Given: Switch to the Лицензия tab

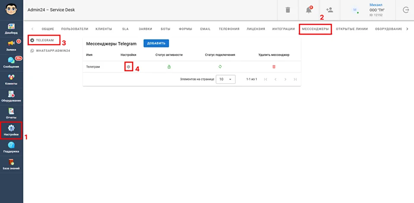Looking at the screenshot, I should click(256, 29).
